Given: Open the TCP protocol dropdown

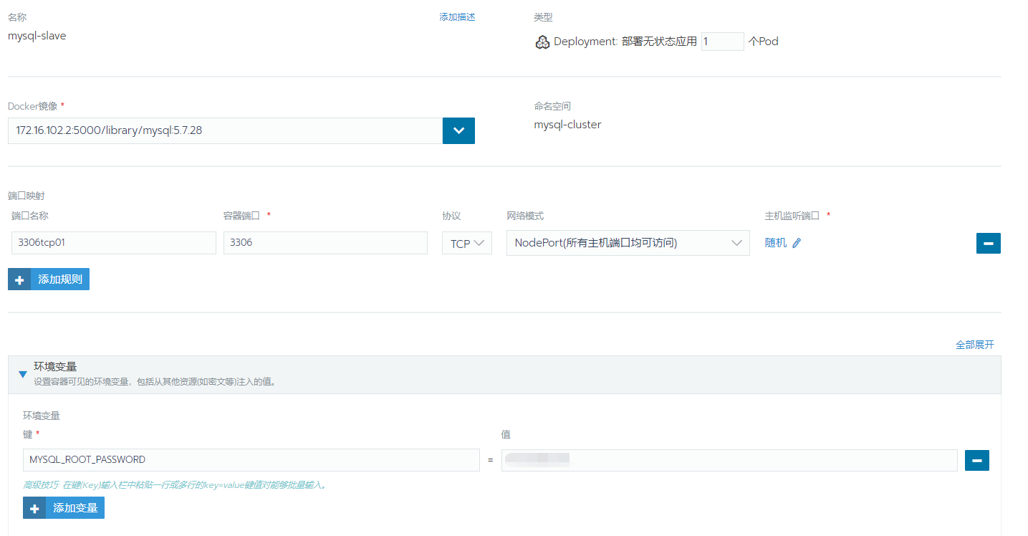Looking at the screenshot, I should click(467, 244).
